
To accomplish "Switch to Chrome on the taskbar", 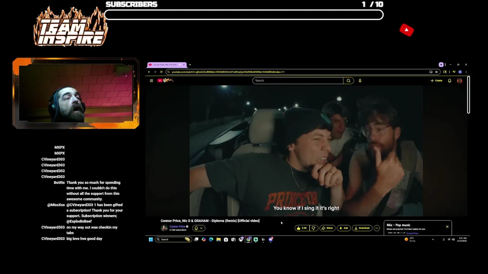I will point(248,239).
